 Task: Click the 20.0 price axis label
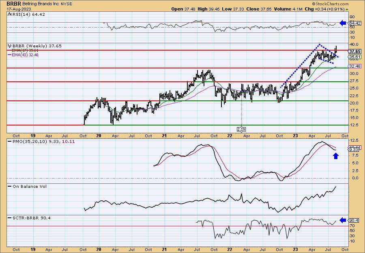click(x=354, y=103)
